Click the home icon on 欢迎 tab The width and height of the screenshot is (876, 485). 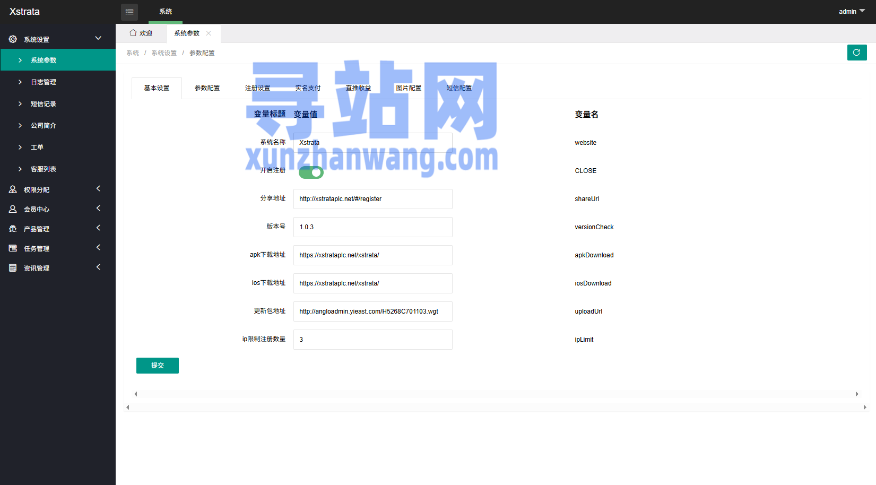(133, 33)
